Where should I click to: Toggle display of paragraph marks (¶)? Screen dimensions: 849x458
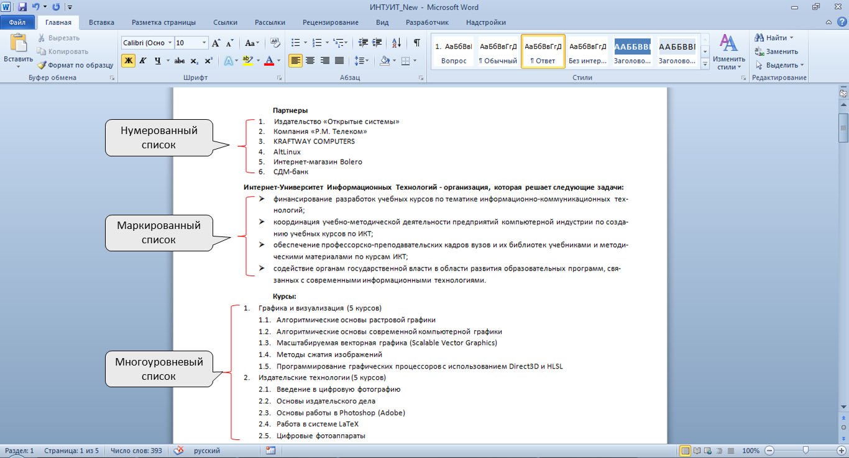click(416, 43)
